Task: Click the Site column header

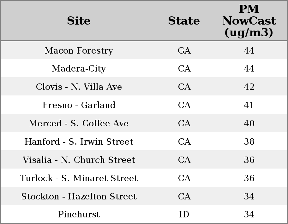Action: coord(79,21)
